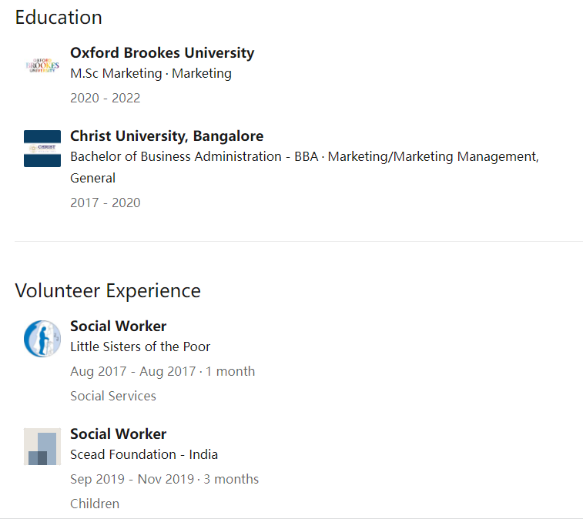Click Sep 2019 - Nov 2019 duration text
Screen dimensions: 583x519
(x=164, y=479)
